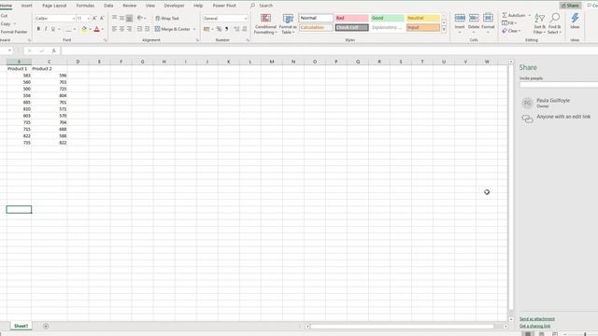598x336 pixels.
Task: Apply the Bad cell style
Action: tap(351, 18)
